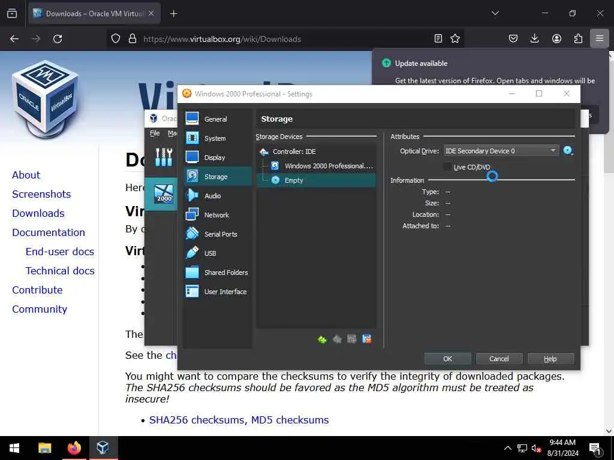Open Shared Folders settings category
Image resolution: width=614 pixels, height=460 pixels.
tap(217, 273)
